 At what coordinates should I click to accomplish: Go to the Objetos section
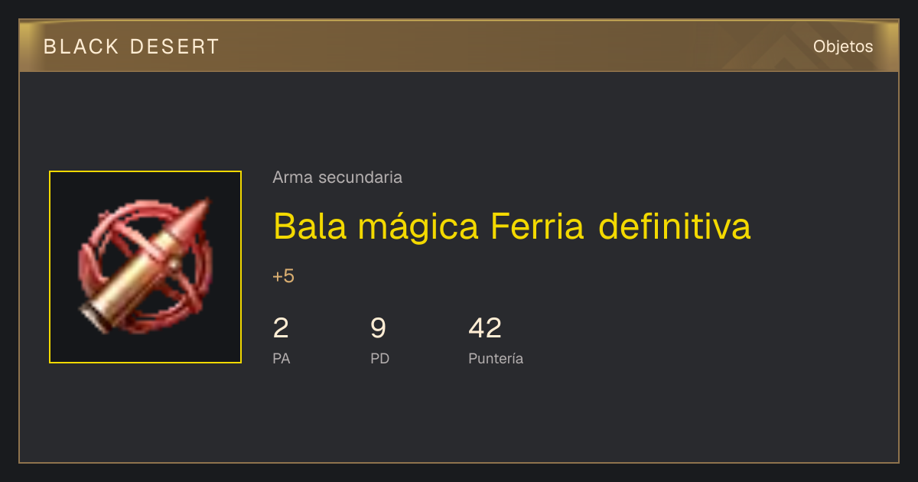843,47
